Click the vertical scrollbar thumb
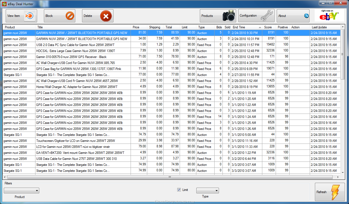The image size is (349, 204). [x=343, y=55]
